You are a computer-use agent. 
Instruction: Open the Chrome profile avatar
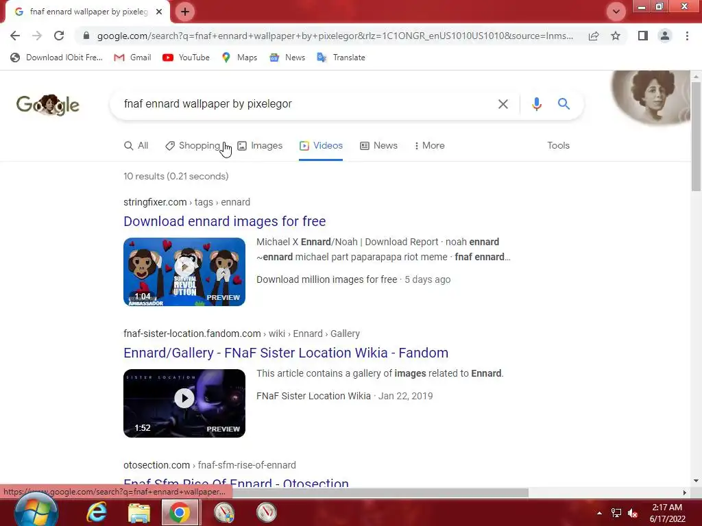coord(665,36)
